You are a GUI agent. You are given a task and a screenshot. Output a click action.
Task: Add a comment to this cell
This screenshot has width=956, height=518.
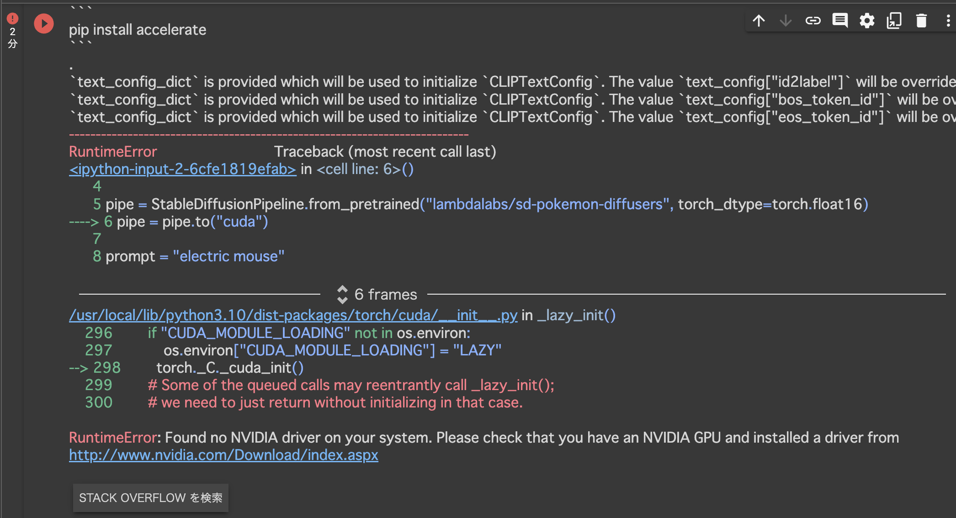[x=840, y=21]
